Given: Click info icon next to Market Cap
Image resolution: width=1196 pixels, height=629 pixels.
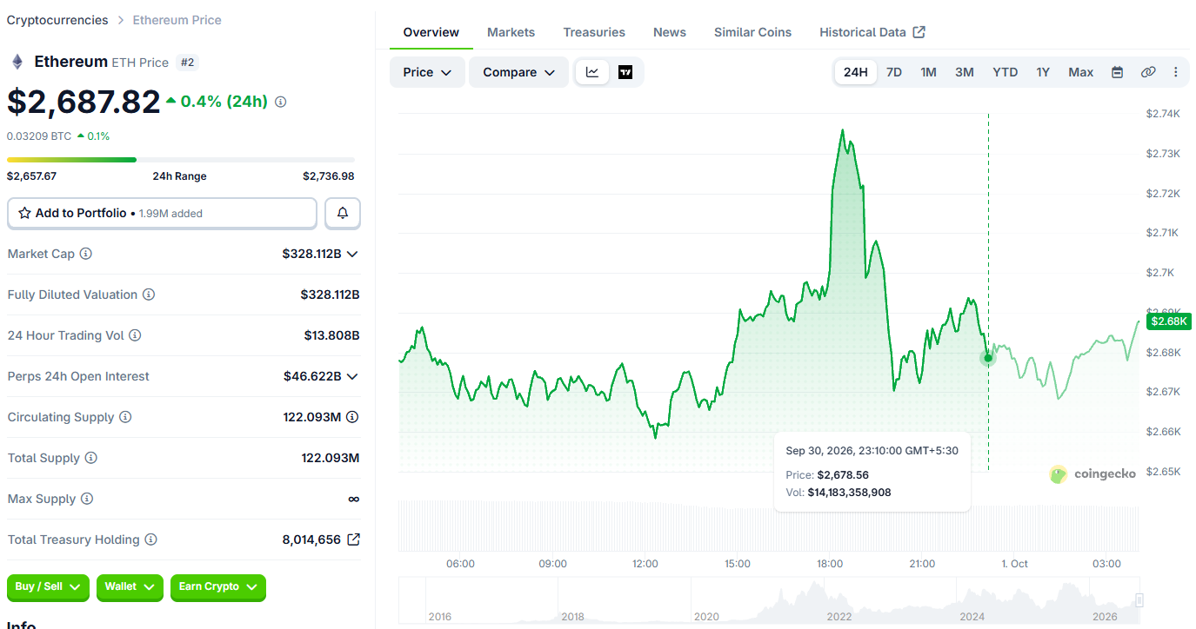Looking at the screenshot, I should tap(86, 254).
